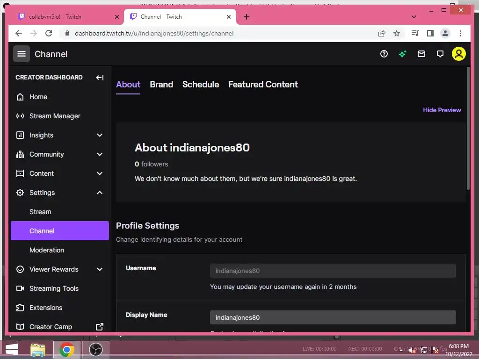The height and width of the screenshot is (359, 479).
Task: Click the Viewer Rewards smiley icon
Action: (x=20, y=269)
